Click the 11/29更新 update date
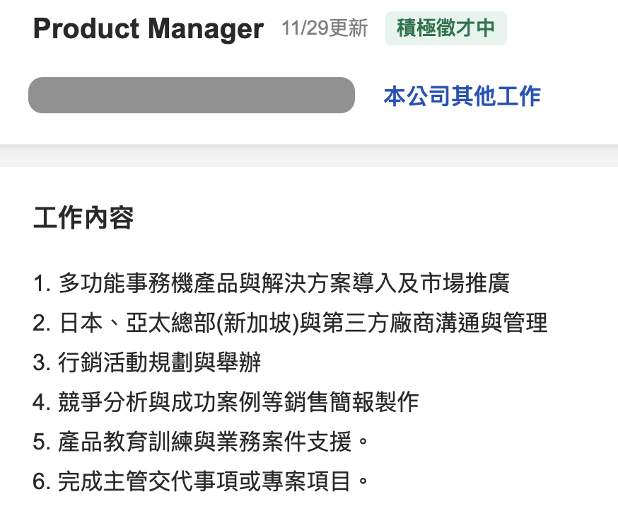This screenshot has width=618, height=521. 325,28
